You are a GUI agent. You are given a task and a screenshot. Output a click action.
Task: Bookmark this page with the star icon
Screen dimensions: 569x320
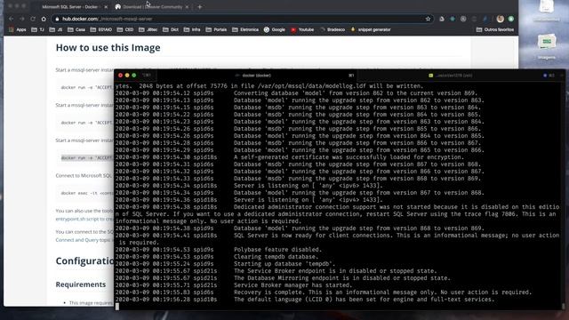pyautogui.click(x=428, y=19)
